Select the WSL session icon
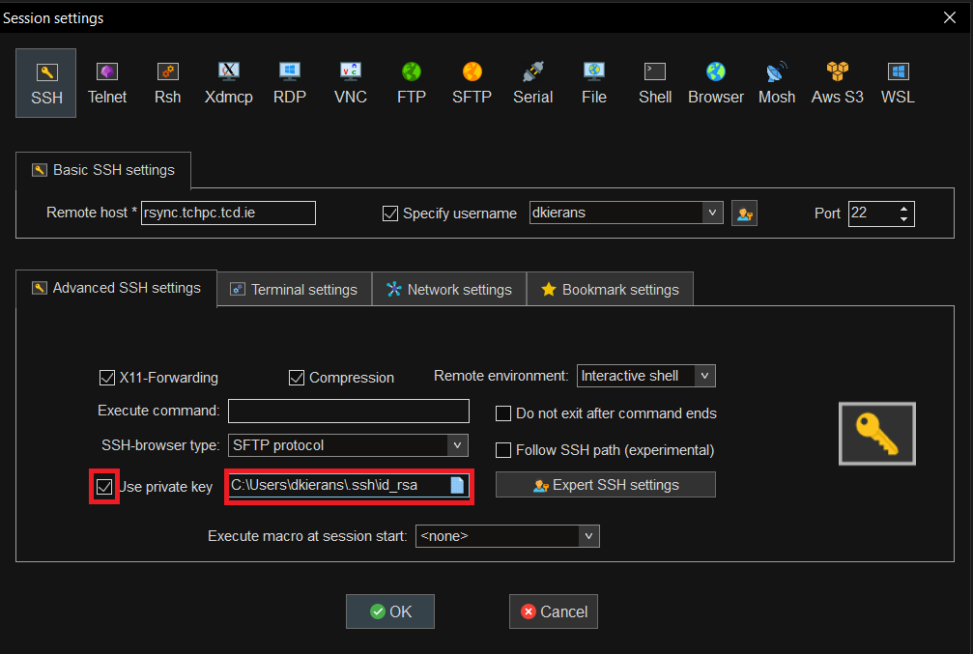Viewport: 973px width, 654px height. click(898, 82)
